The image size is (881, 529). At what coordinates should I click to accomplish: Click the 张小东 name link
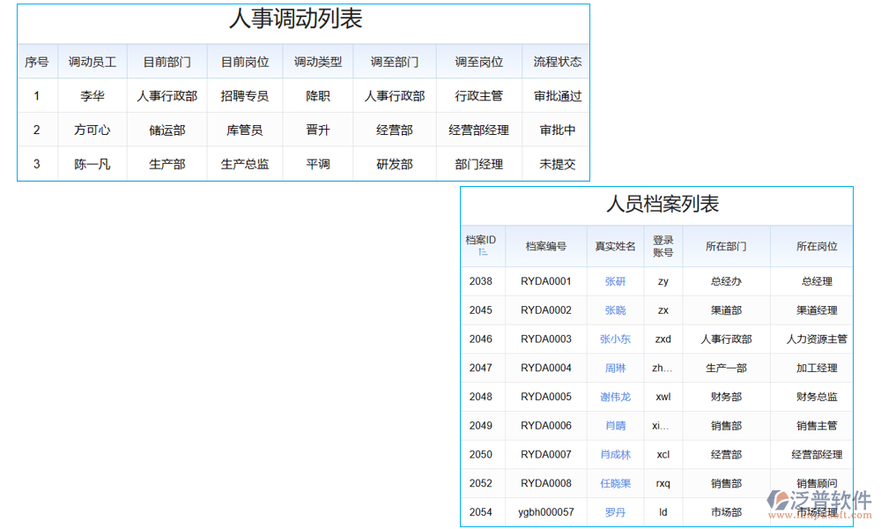pyautogui.click(x=615, y=339)
